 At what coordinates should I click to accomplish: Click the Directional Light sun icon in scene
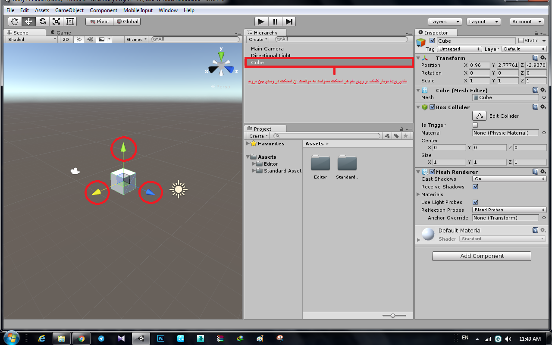tap(179, 189)
